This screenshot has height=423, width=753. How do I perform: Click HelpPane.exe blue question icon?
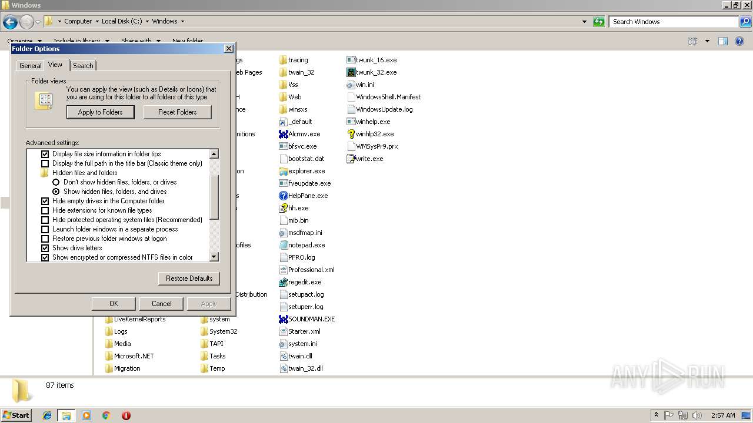click(283, 196)
